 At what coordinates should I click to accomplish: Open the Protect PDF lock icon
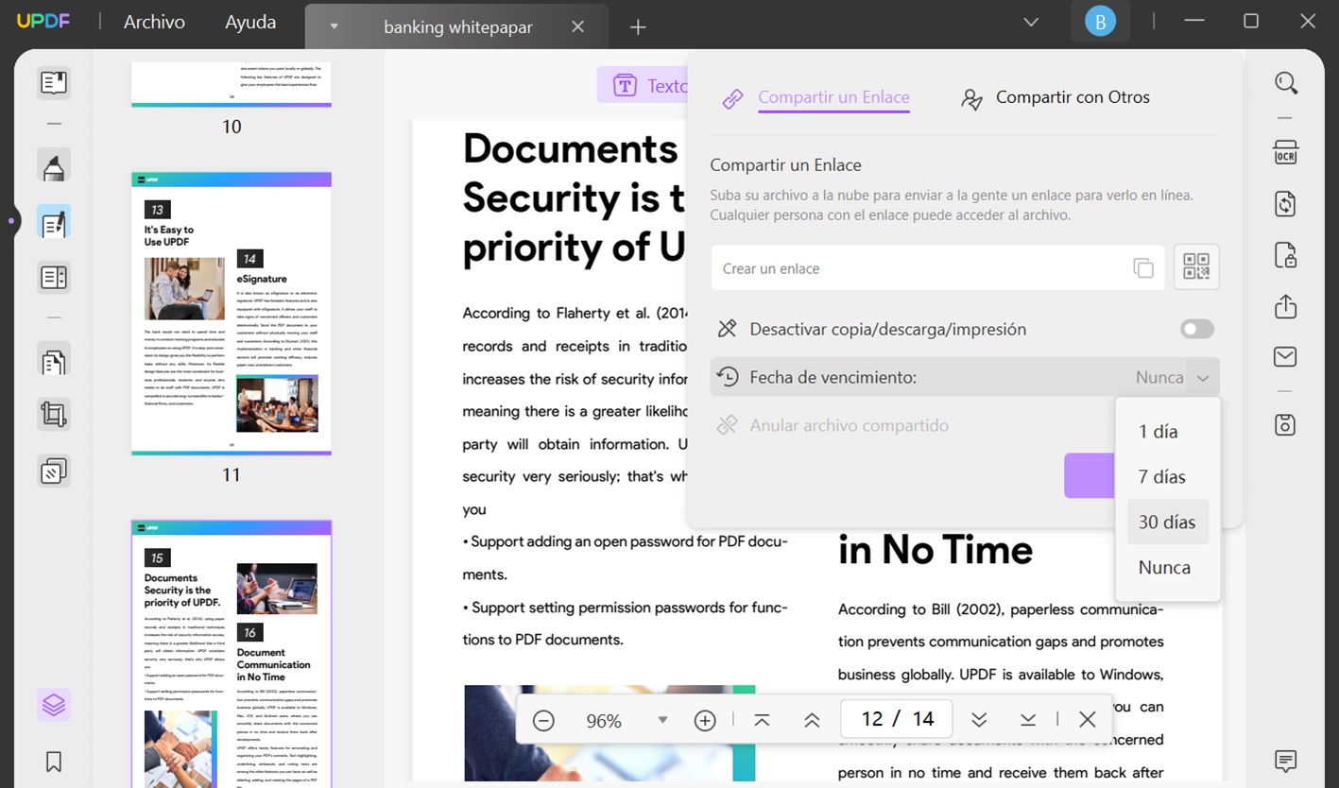click(1285, 255)
